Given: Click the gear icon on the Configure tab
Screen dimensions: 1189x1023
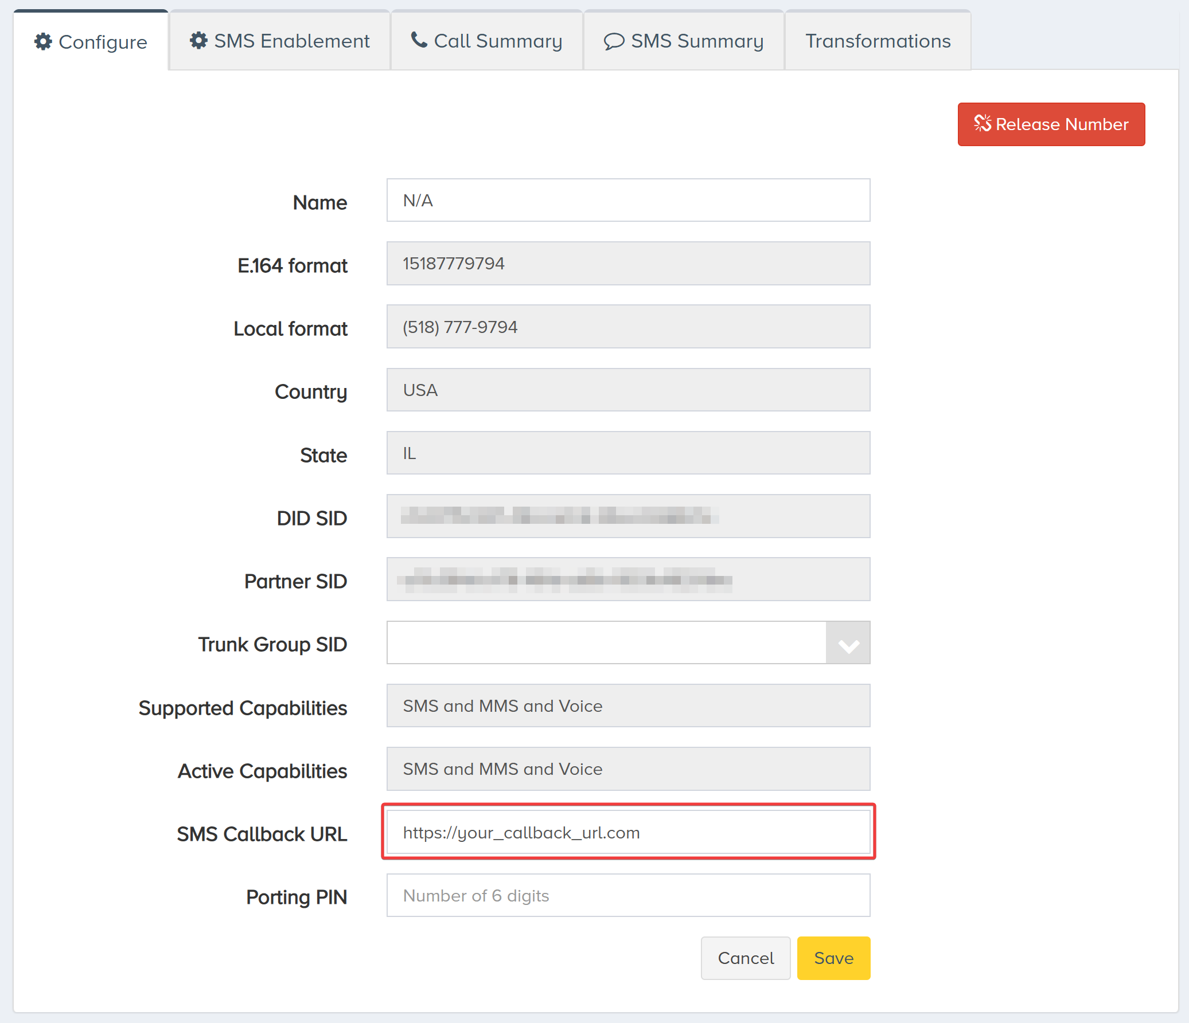Looking at the screenshot, I should pos(44,41).
